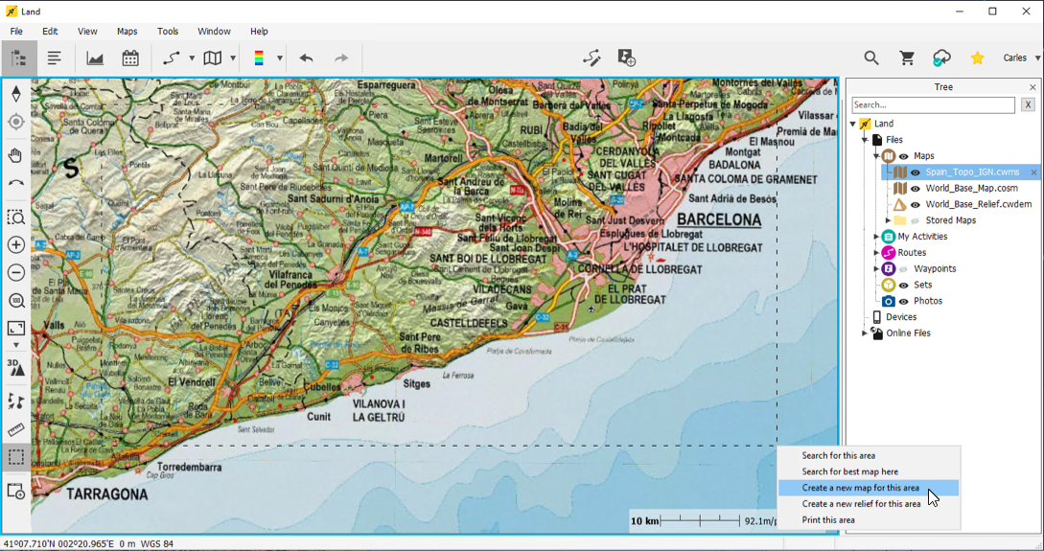Select the Devices tree item
This screenshot has width=1044, height=551.
[901, 317]
